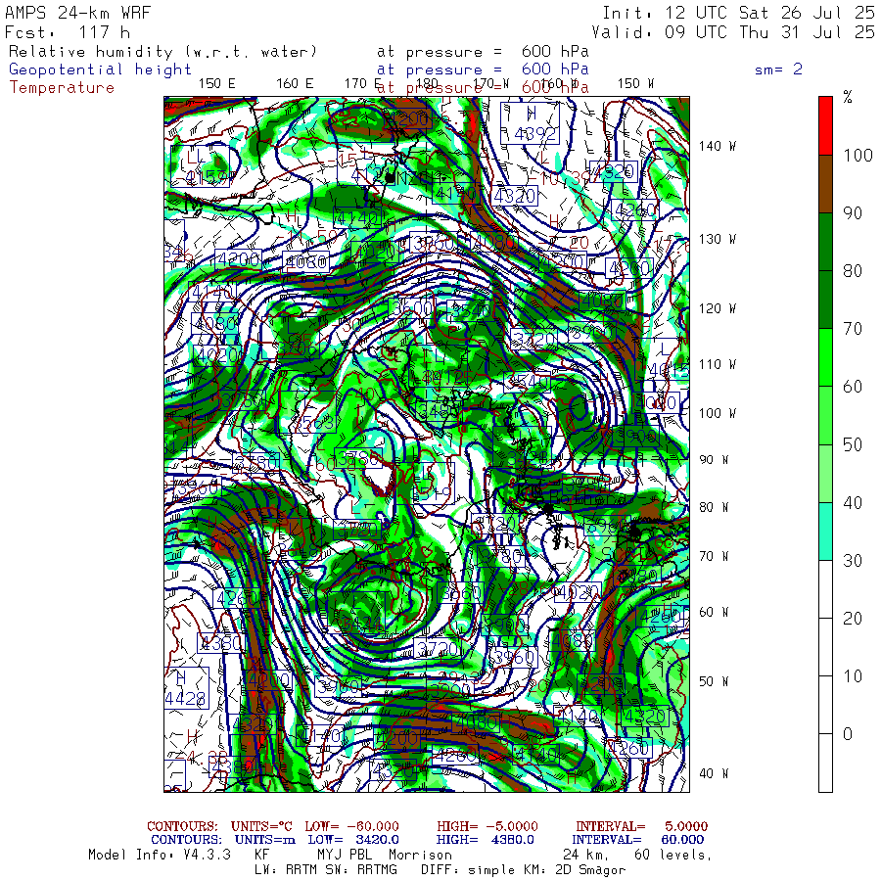The image size is (881, 881).
Task: Click the red 'HIGH= -5.0000' temperature contour value
Action: [x=487, y=826]
